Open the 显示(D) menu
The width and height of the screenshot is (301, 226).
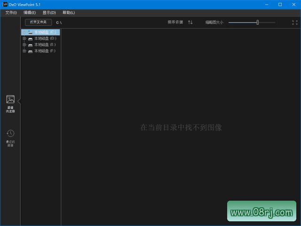(x=49, y=13)
